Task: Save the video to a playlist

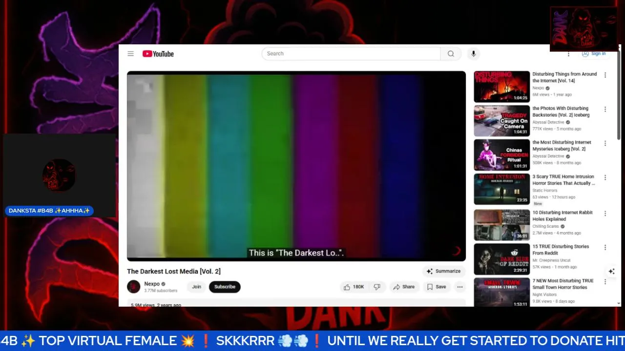Action: [437, 287]
